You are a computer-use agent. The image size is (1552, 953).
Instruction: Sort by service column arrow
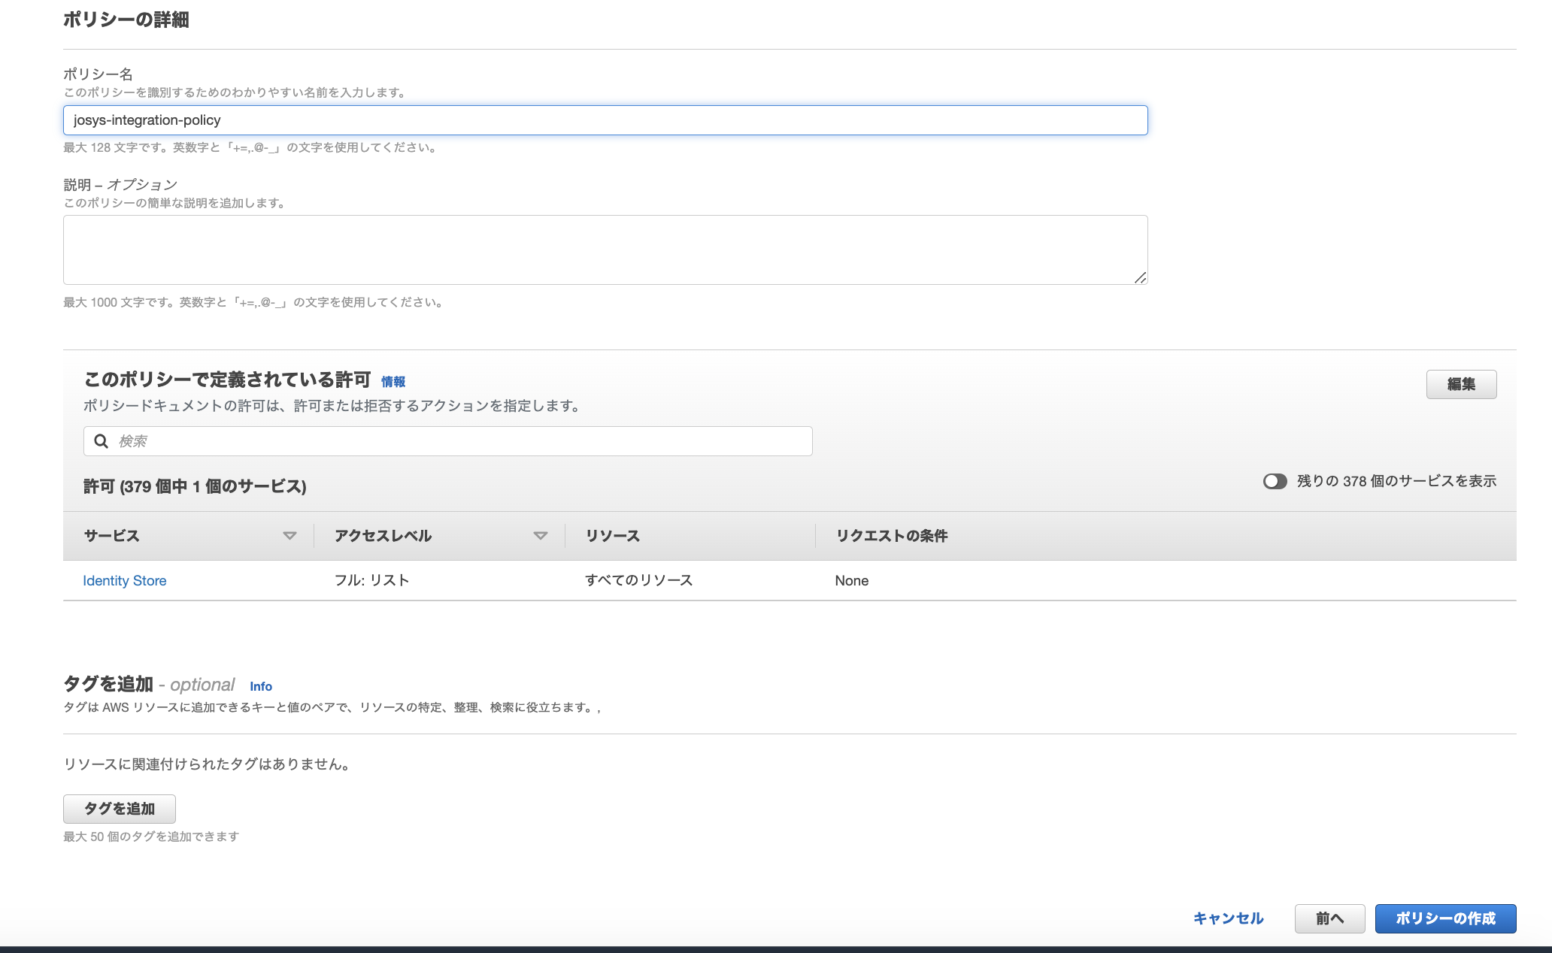(289, 536)
